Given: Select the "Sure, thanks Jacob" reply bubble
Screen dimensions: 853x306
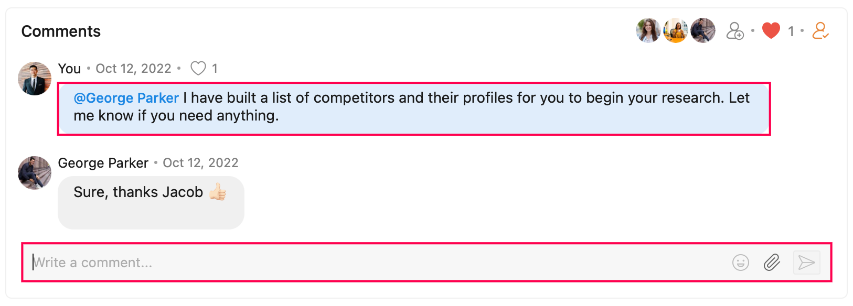Looking at the screenshot, I should pos(151,203).
